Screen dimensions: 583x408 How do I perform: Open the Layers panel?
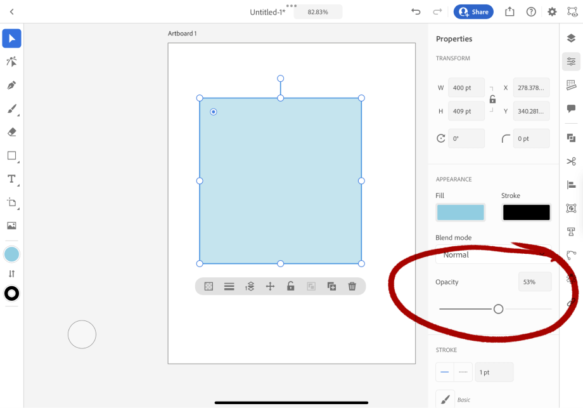(571, 38)
